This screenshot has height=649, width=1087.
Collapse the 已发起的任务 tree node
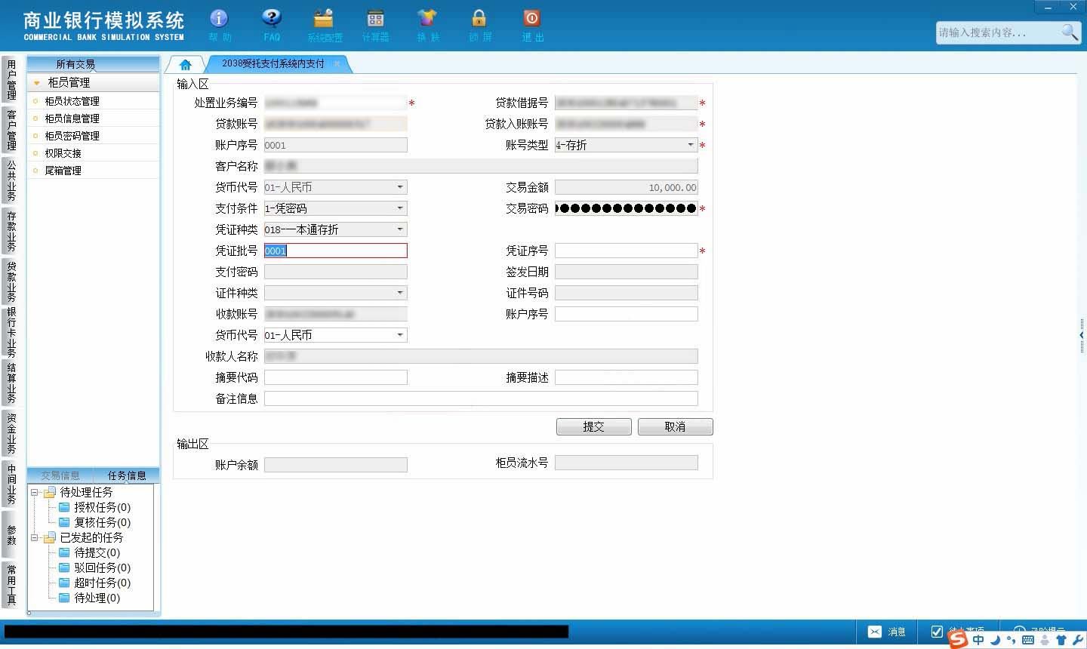pyautogui.click(x=34, y=537)
